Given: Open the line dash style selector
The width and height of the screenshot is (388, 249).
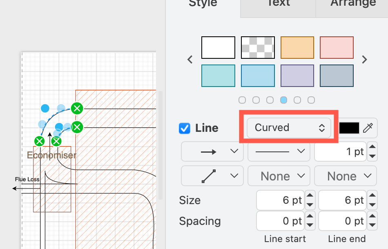Looking at the screenshot, I should (279, 151).
